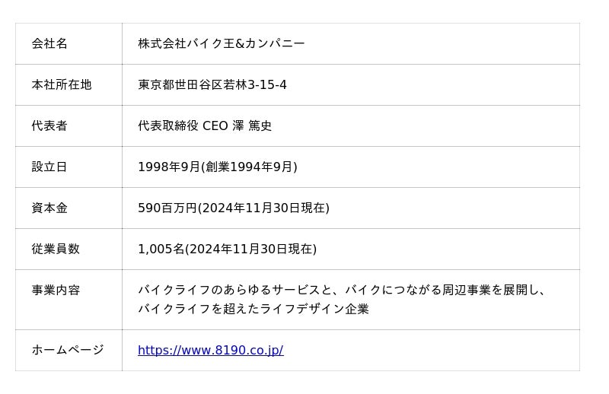Click the 会社名 label cell
The image size is (609, 394).
coord(49,44)
